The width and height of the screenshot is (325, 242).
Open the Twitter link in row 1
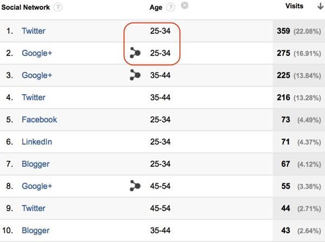click(x=34, y=31)
